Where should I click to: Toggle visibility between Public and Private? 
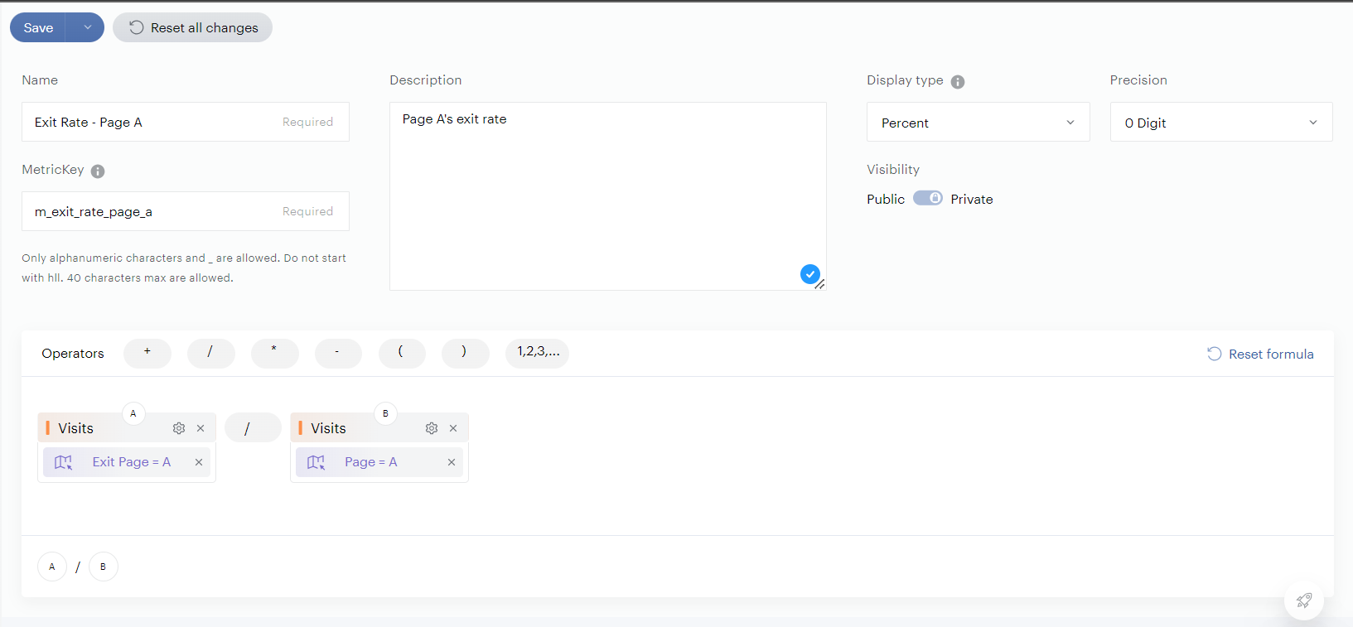click(927, 199)
